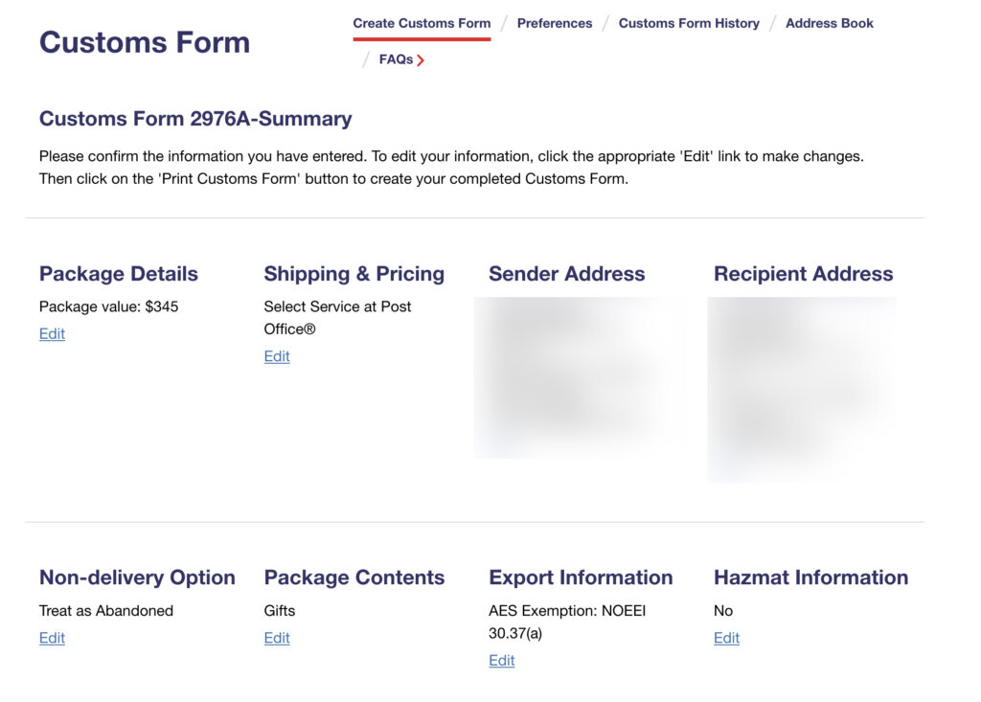This screenshot has height=702, width=981.
Task: Edit the Non-delivery Option
Action: [x=52, y=638]
